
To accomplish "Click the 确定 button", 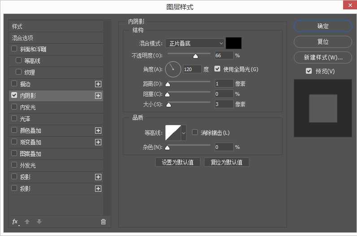I will tap(322, 26).
